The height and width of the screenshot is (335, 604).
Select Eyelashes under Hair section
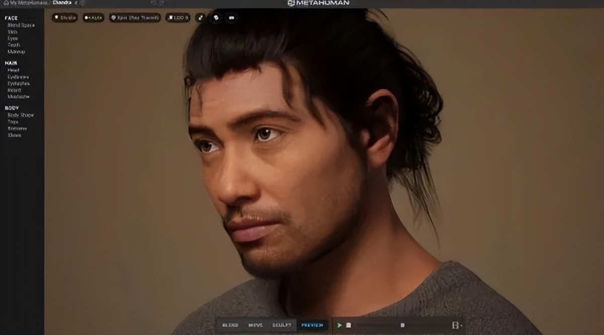pos(19,83)
